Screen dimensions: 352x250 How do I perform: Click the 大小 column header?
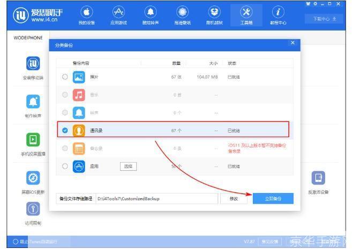tap(213, 63)
